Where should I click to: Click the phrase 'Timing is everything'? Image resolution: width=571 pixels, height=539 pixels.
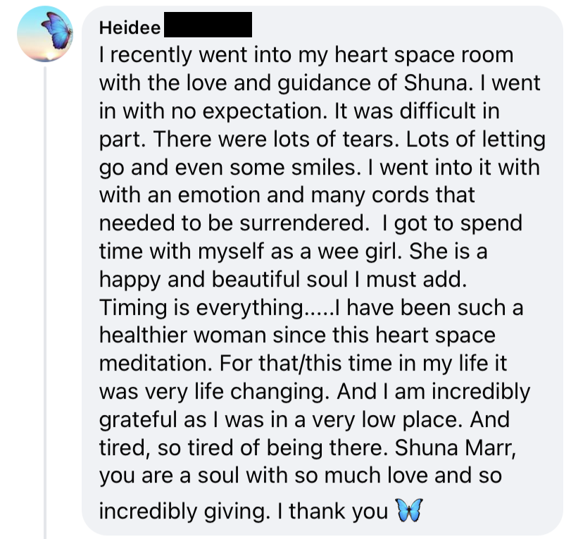click(x=201, y=308)
